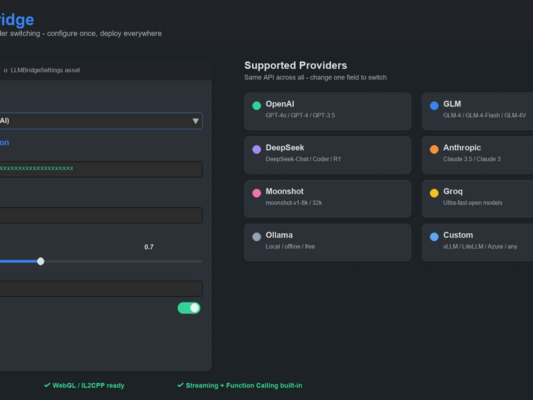The image size is (533, 400).
Task: Click the Custom card title
Action: pos(458,235)
